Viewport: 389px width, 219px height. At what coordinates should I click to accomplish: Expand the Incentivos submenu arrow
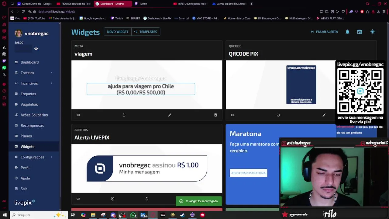pos(51,83)
